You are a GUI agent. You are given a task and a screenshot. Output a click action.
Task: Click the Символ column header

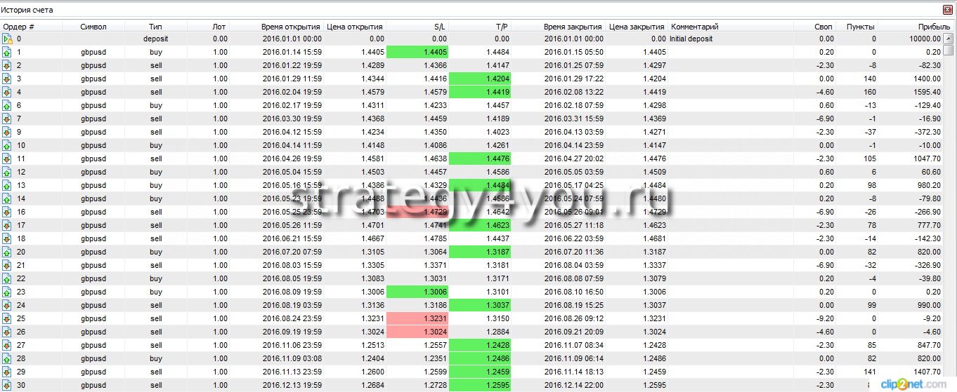(x=93, y=27)
